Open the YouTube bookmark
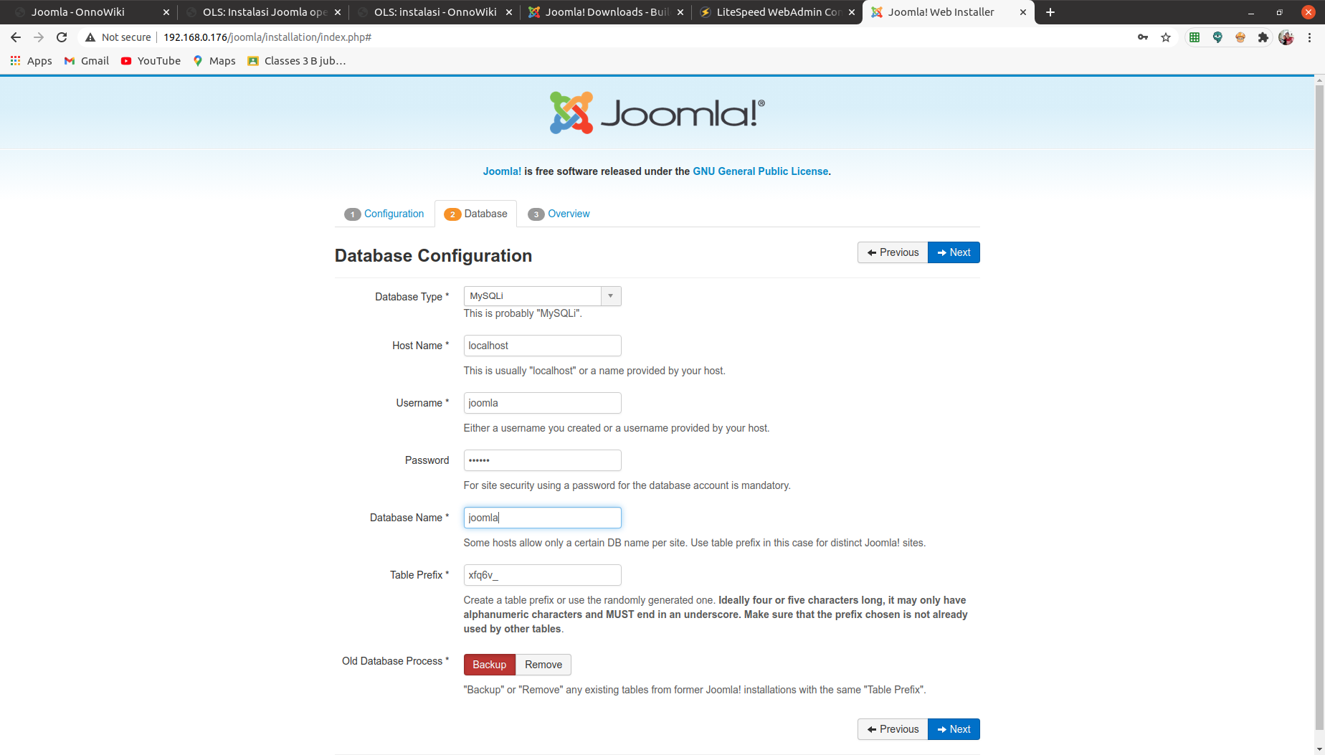Image resolution: width=1325 pixels, height=755 pixels. point(151,61)
